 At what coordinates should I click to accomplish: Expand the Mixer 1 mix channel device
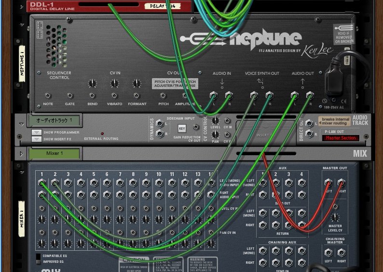coord(22,153)
